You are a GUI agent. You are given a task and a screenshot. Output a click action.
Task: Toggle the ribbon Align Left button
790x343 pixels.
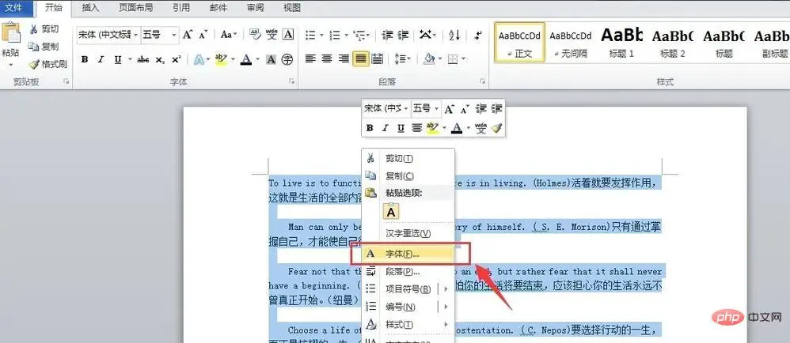click(310, 58)
